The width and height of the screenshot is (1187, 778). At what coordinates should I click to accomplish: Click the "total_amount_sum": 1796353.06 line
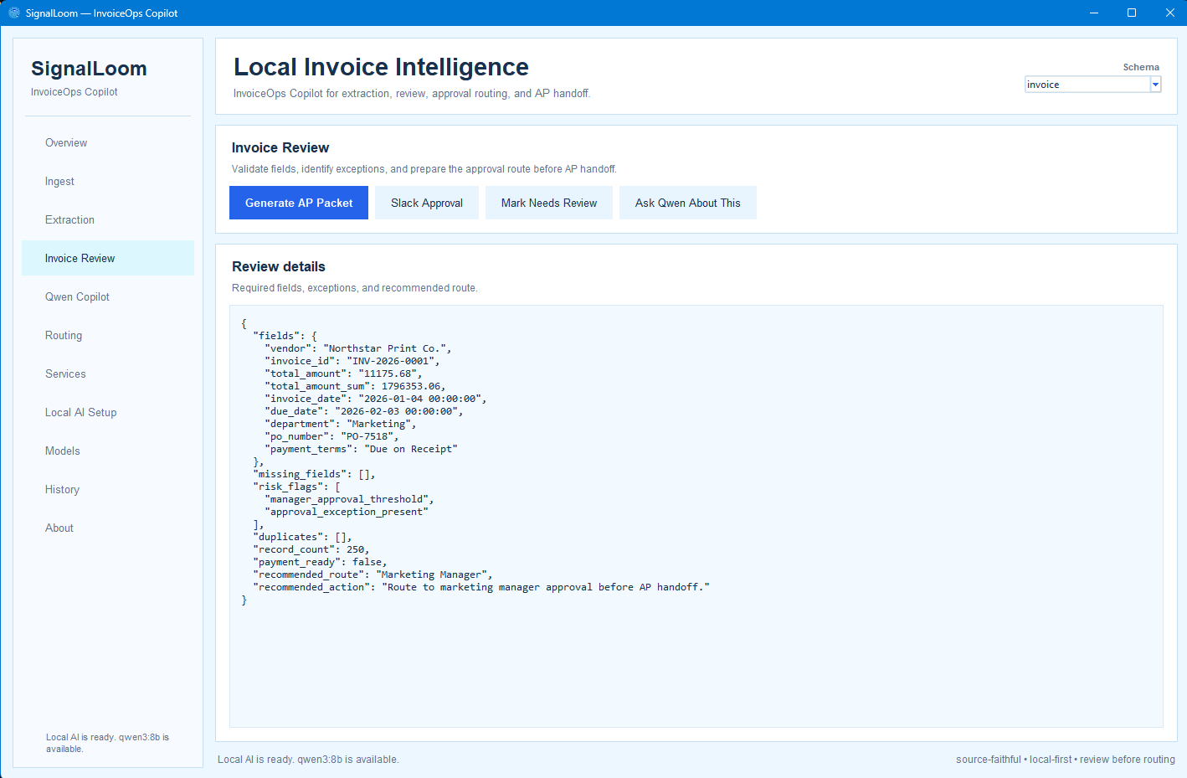[x=355, y=386]
